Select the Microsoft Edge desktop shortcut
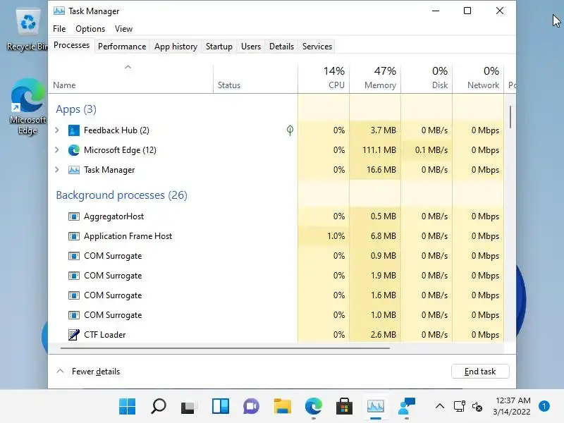 [27, 106]
